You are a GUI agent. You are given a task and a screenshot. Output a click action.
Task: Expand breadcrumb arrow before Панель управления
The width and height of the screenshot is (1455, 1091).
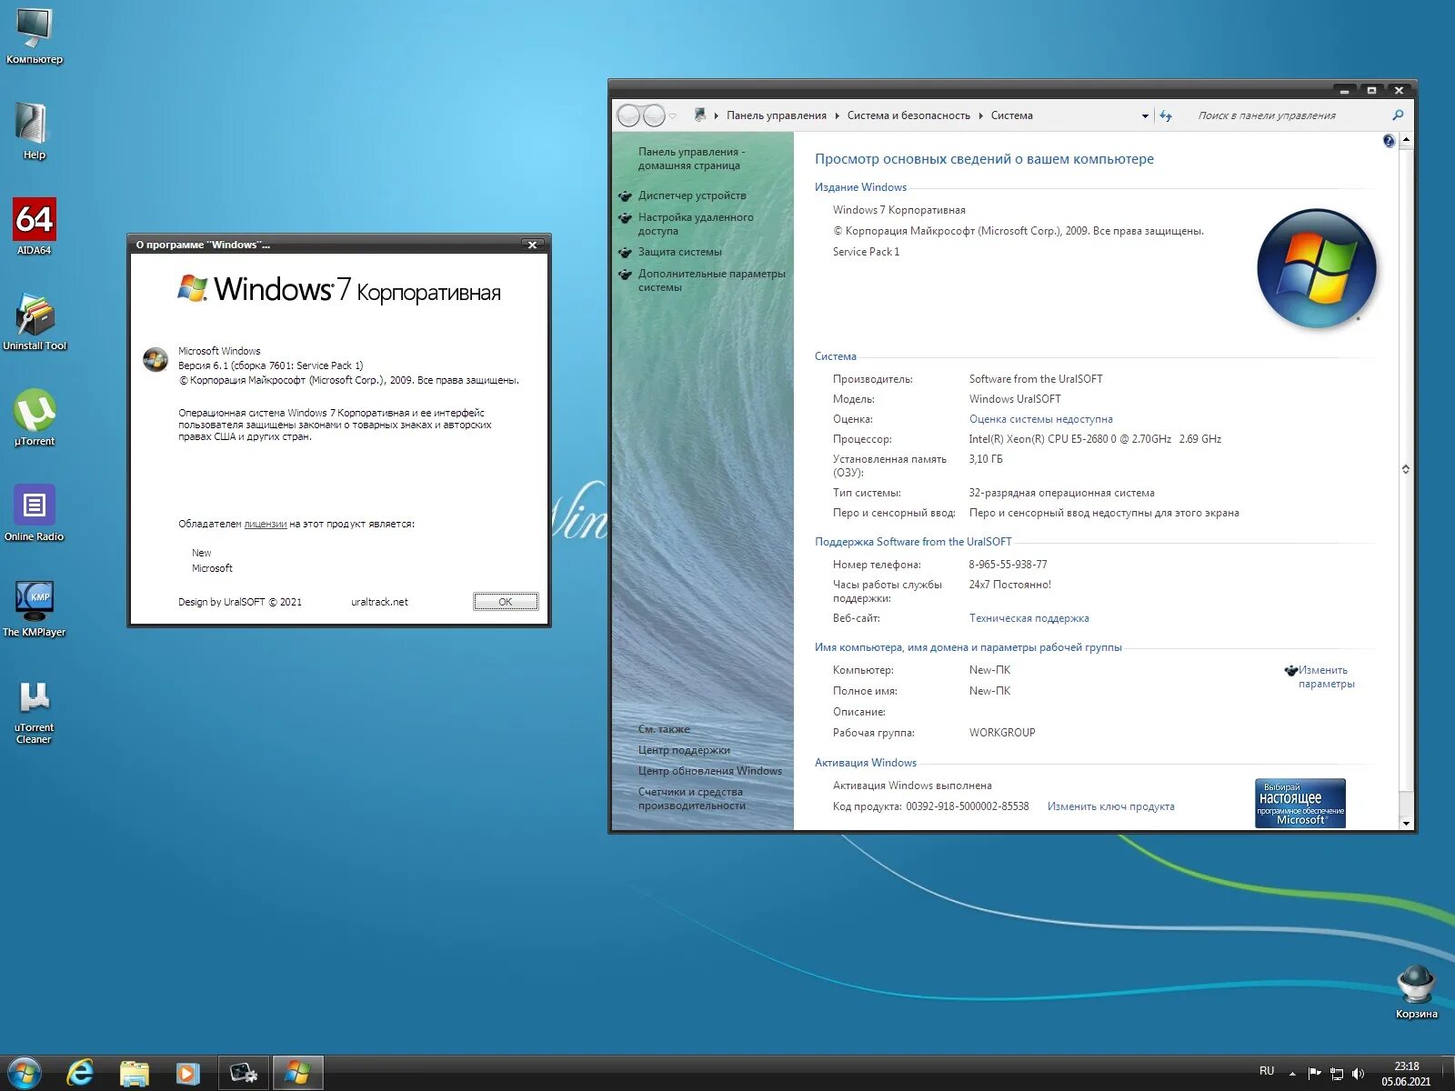[717, 115]
